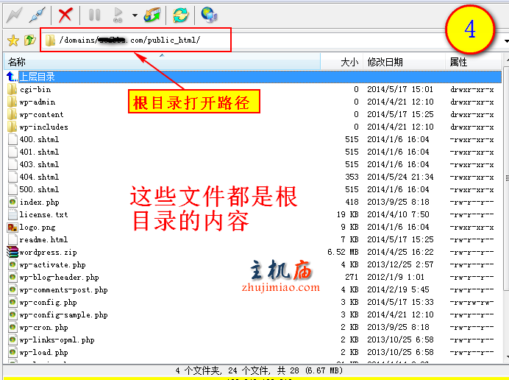
Task: Select file 404.shtml
Action: pyautogui.click(x=39, y=177)
